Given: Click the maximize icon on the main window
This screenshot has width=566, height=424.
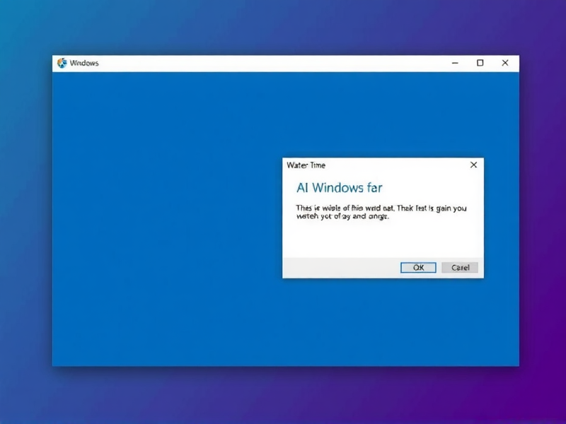Looking at the screenshot, I should pos(480,63).
